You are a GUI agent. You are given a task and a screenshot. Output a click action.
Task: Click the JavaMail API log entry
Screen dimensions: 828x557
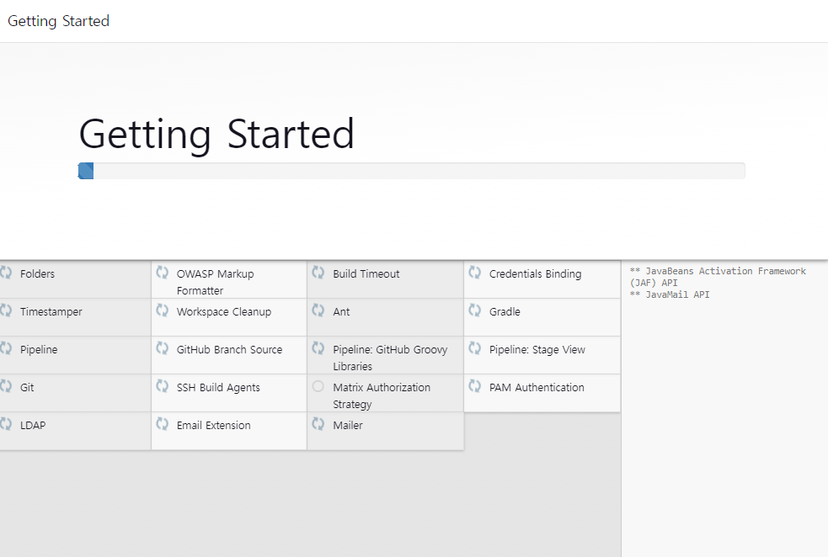coord(670,294)
